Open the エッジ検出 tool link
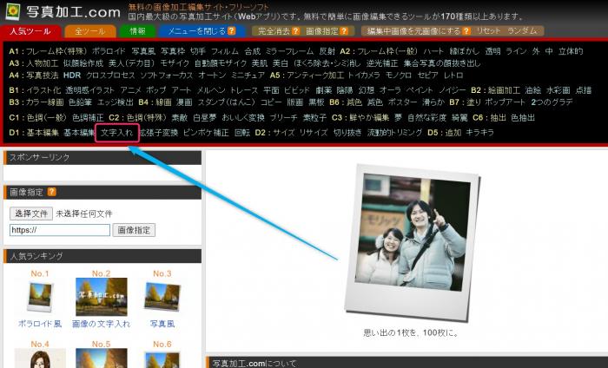Viewport: 608px width, 368px height. point(116,102)
